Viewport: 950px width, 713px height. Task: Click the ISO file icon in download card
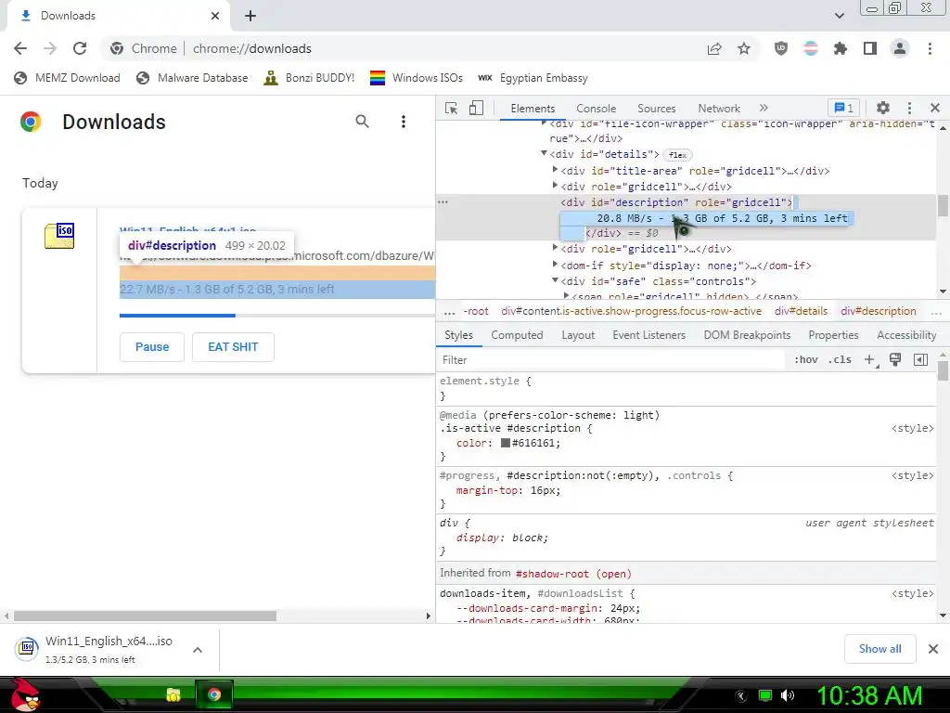tap(59, 236)
